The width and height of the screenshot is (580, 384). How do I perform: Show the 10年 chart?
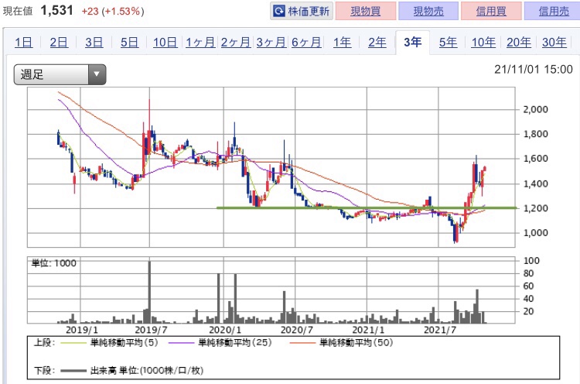(483, 43)
